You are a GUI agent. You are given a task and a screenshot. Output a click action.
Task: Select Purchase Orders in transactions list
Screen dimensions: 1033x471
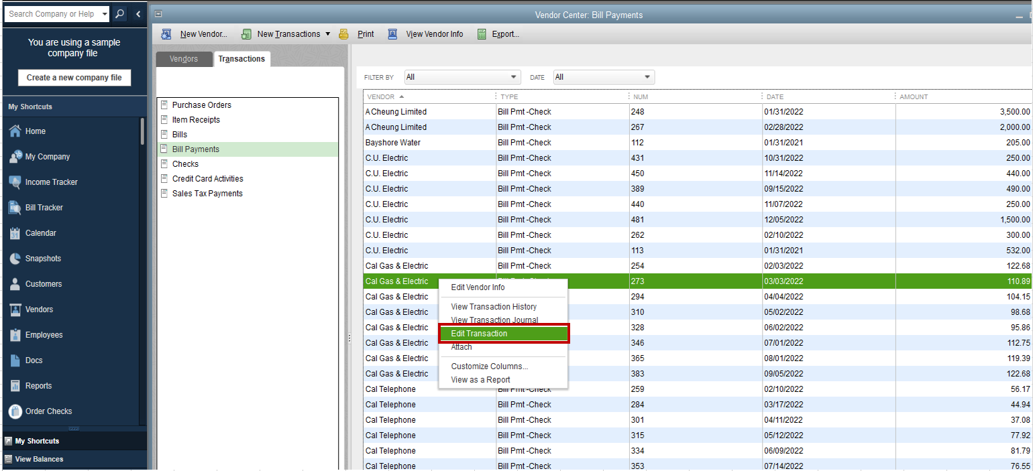coord(201,105)
